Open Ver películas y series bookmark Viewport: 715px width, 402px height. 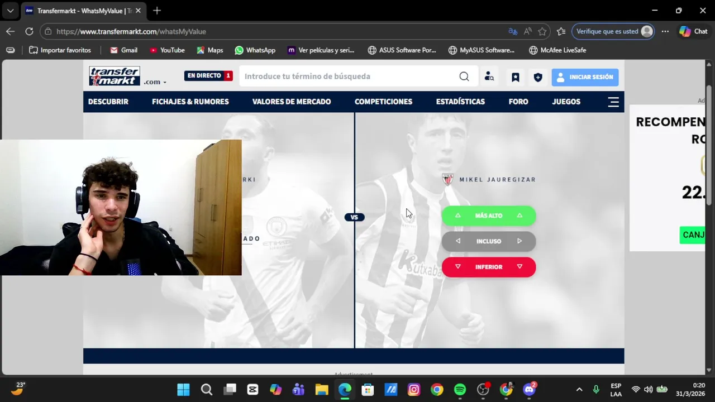click(321, 50)
